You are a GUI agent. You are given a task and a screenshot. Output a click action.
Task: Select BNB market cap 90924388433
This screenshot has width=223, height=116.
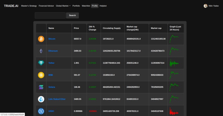coord(157,75)
